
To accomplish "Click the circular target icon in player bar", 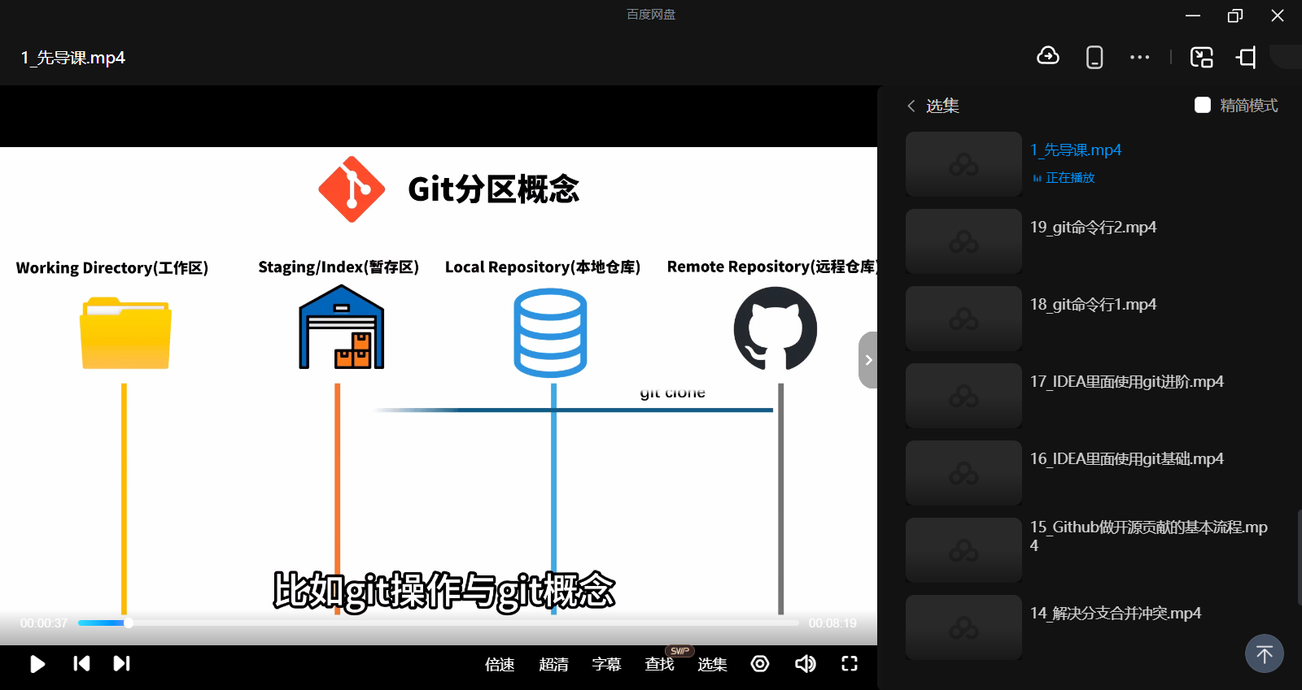I will pyautogui.click(x=760, y=664).
